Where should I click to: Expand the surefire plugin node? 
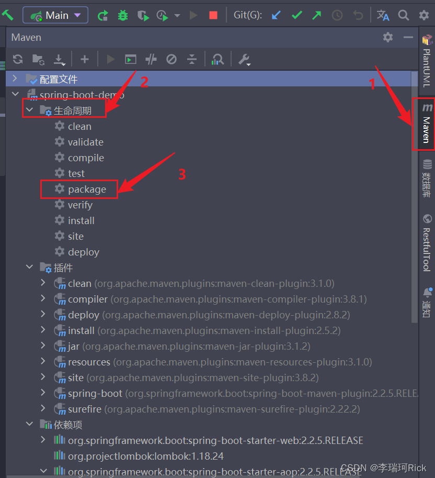pyautogui.click(x=43, y=408)
